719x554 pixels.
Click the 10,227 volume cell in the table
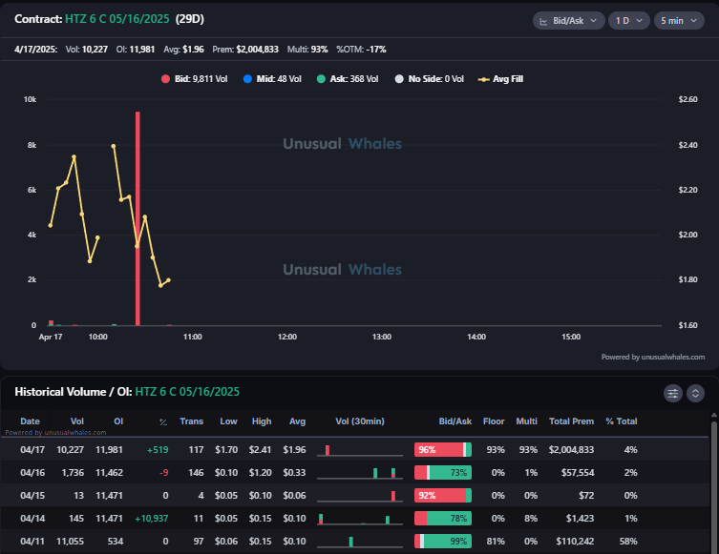70,450
